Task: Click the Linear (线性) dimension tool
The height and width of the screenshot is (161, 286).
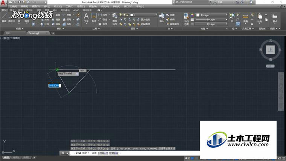Action: point(103,15)
